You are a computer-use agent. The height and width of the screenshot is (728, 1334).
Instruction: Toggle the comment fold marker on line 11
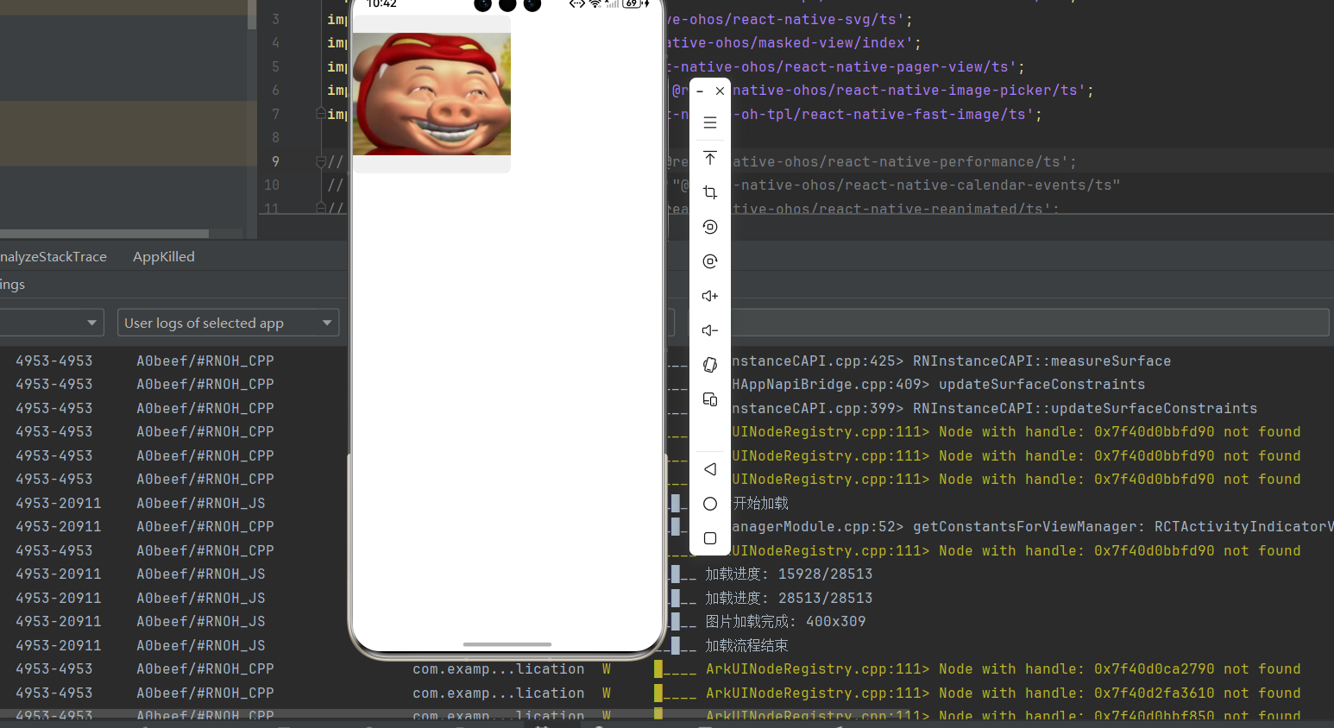[320, 208]
